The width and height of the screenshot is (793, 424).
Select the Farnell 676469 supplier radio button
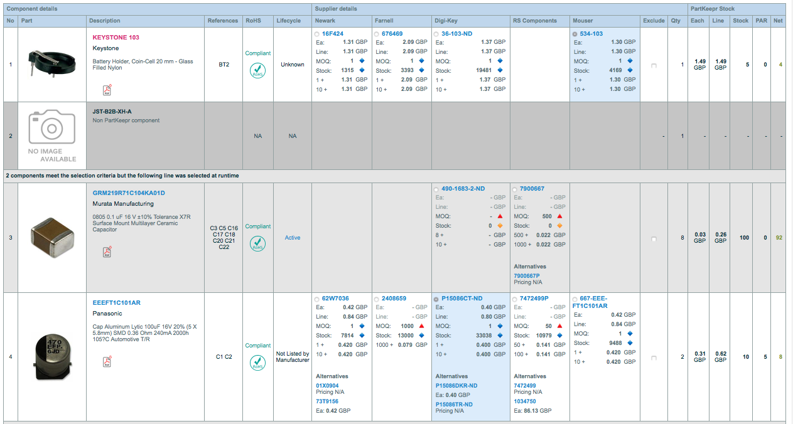[x=377, y=34]
